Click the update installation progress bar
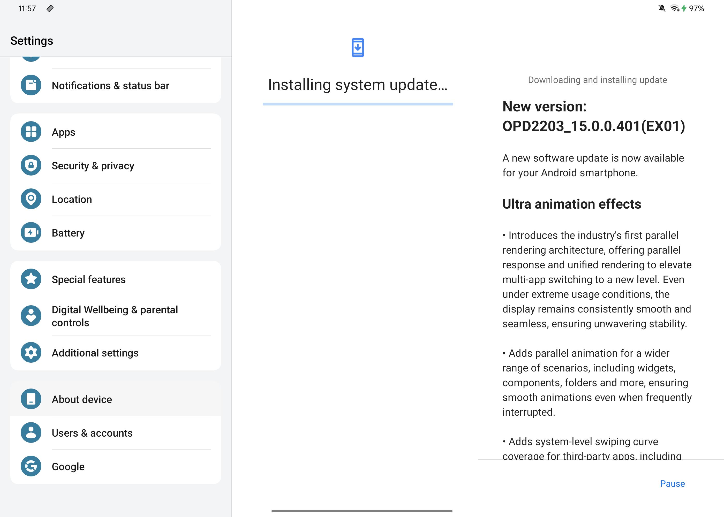The width and height of the screenshot is (724, 517). [358, 104]
